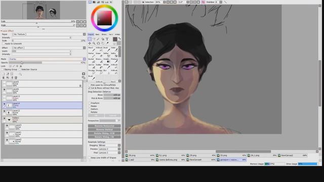Select the Text tool
Image resolution: width=324 pixels, height=182 pixels.
tap(107, 39)
